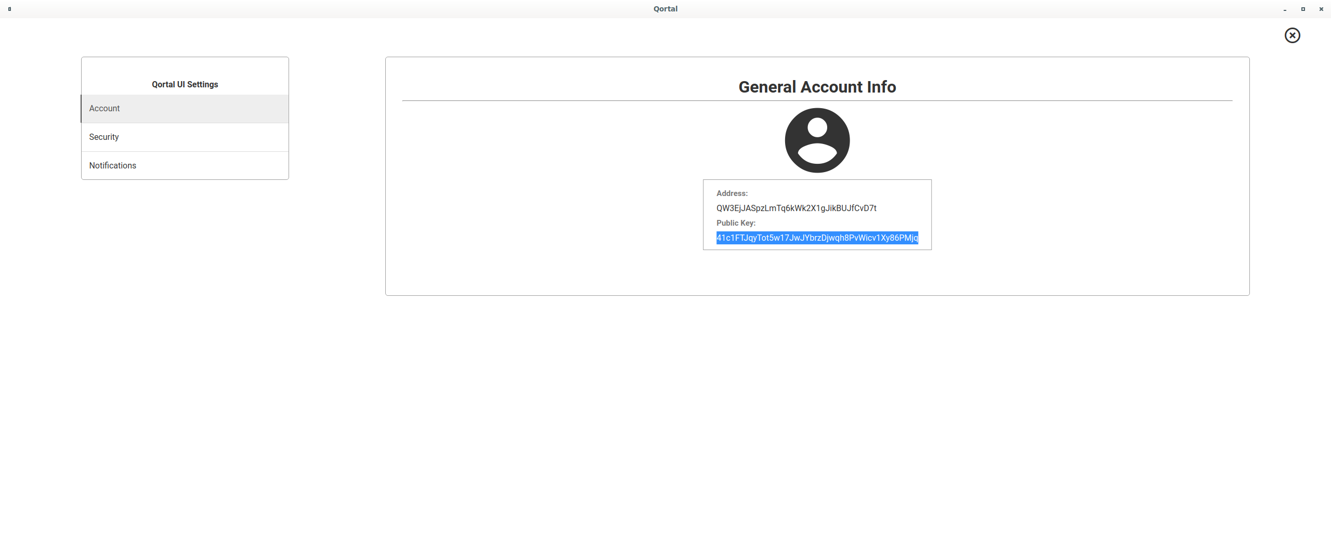This screenshot has height=548, width=1331.
Task: Click the Qortal UI Settings heading
Action: [185, 84]
